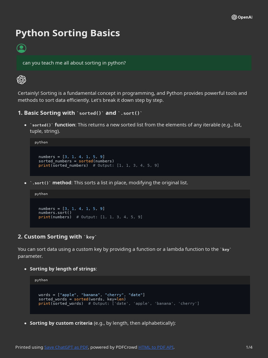Click the "1/4" page number
Screen dimensions: 268x358
pos(249,347)
